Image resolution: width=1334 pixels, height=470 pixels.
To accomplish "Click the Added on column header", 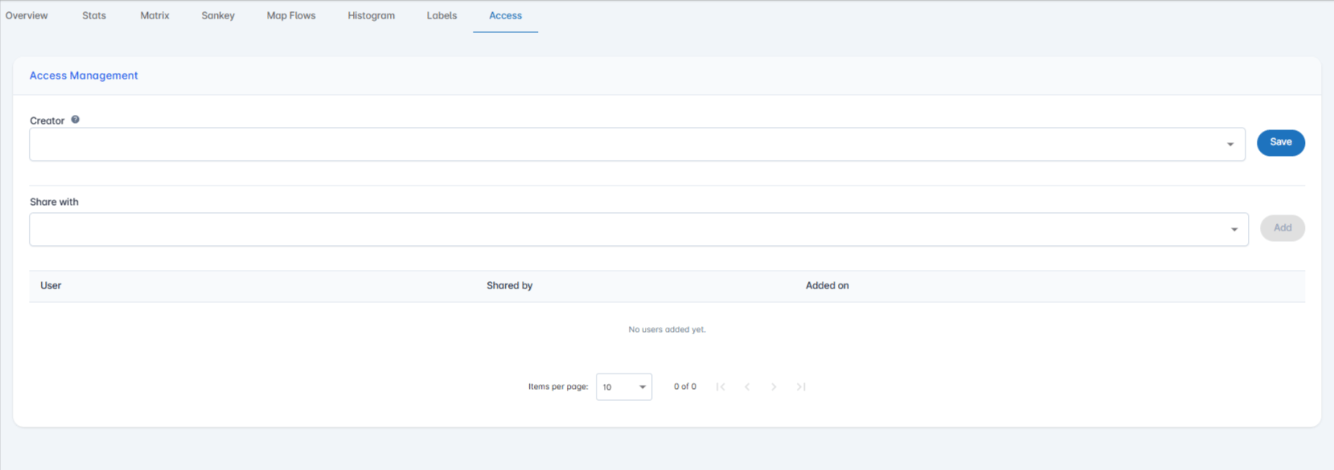I will (x=827, y=285).
